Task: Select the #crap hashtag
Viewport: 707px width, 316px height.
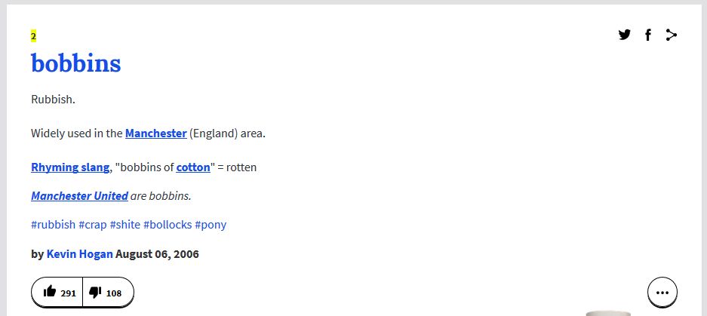Action: coord(93,225)
